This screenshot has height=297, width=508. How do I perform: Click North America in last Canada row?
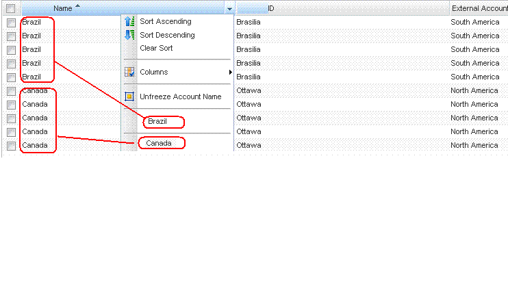pyautogui.click(x=474, y=145)
